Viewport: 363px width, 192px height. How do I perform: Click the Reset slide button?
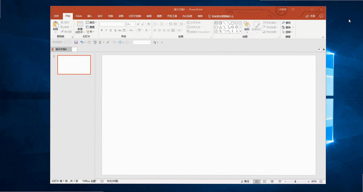click(90, 27)
